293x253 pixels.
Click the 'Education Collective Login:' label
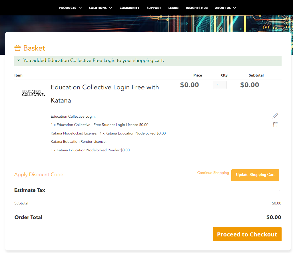(73, 117)
